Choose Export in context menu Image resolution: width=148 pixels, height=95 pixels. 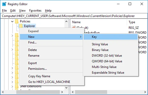coord(51,63)
